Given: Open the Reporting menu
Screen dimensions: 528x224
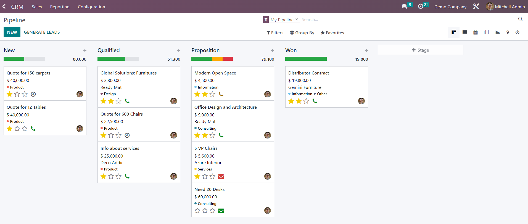Looking at the screenshot, I should (x=60, y=7).
